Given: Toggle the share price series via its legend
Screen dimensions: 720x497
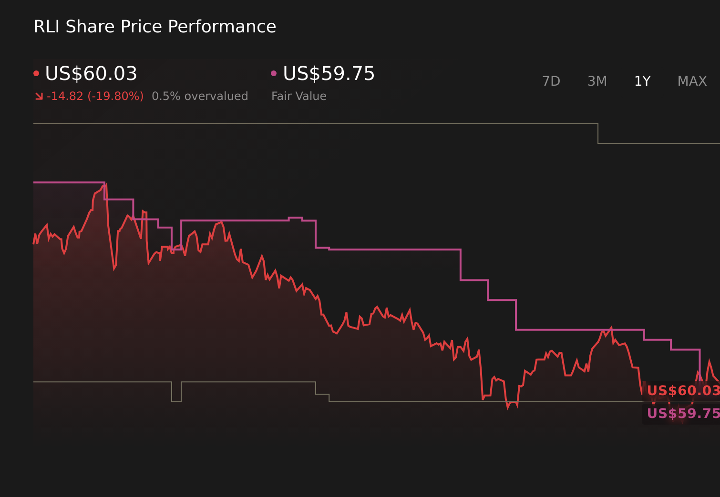Looking at the screenshot, I should pyautogui.click(x=91, y=74).
